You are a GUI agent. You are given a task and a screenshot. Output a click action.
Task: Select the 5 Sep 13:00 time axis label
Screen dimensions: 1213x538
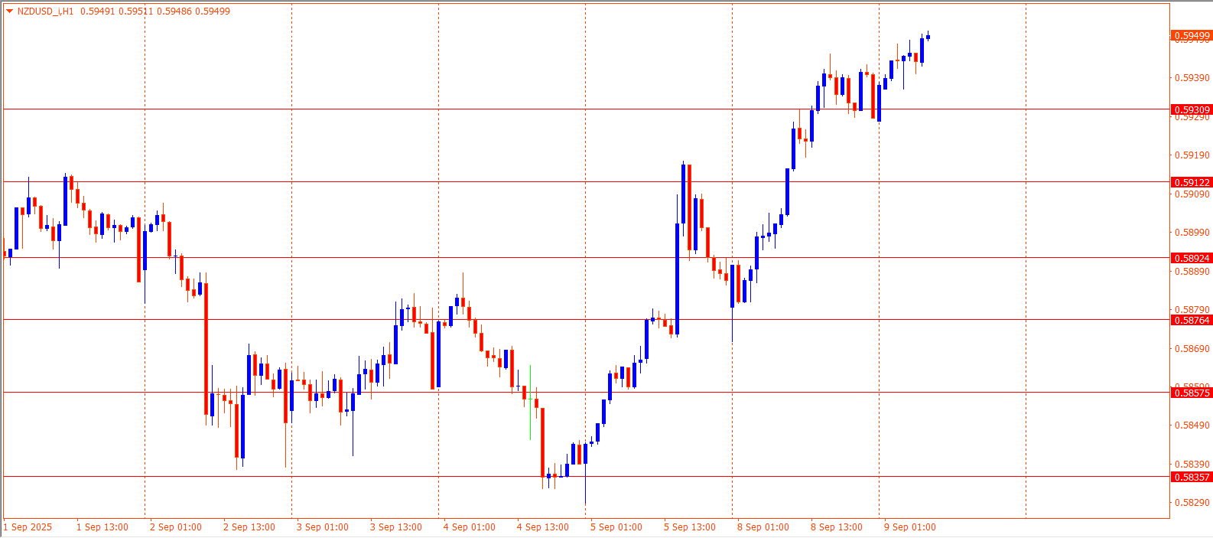tap(690, 527)
